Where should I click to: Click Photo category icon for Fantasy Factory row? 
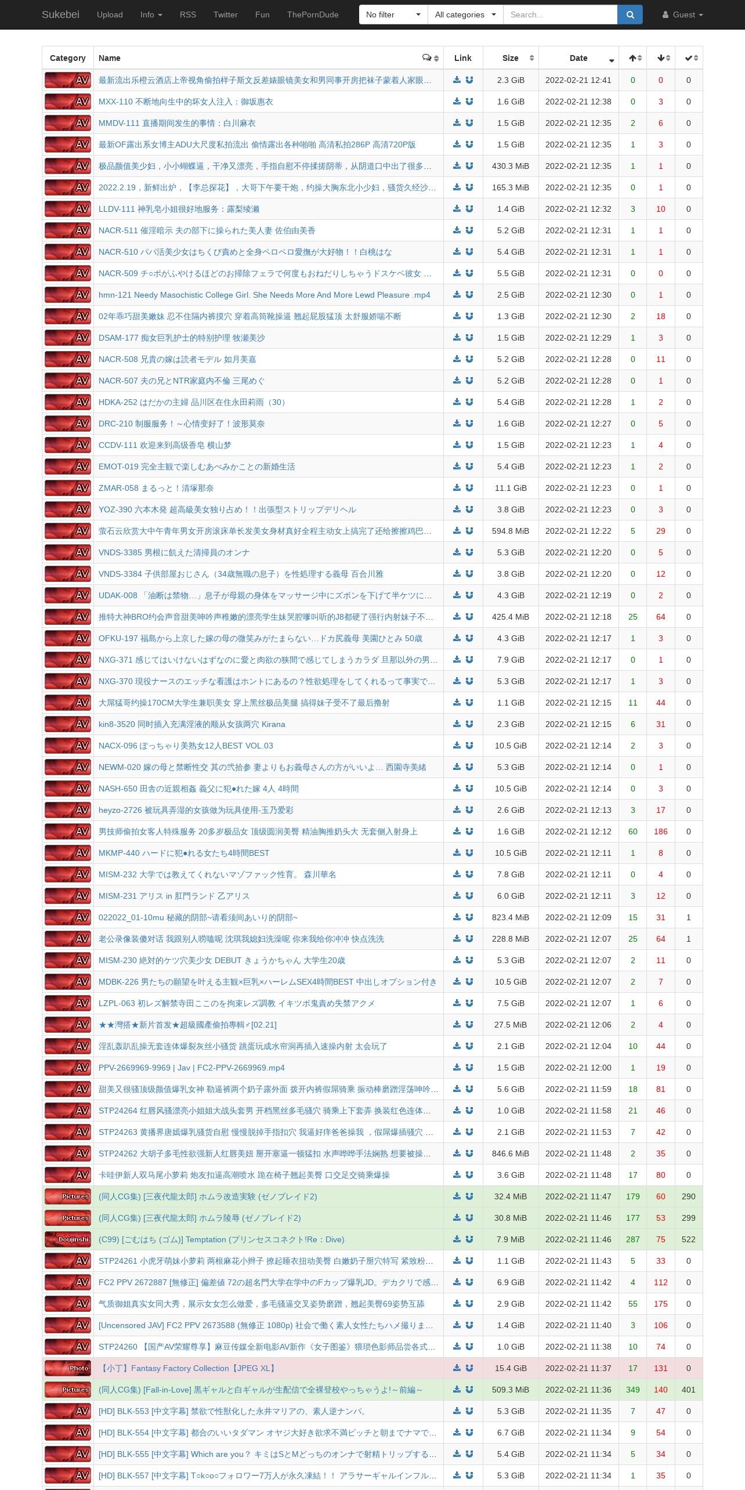pos(68,1368)
